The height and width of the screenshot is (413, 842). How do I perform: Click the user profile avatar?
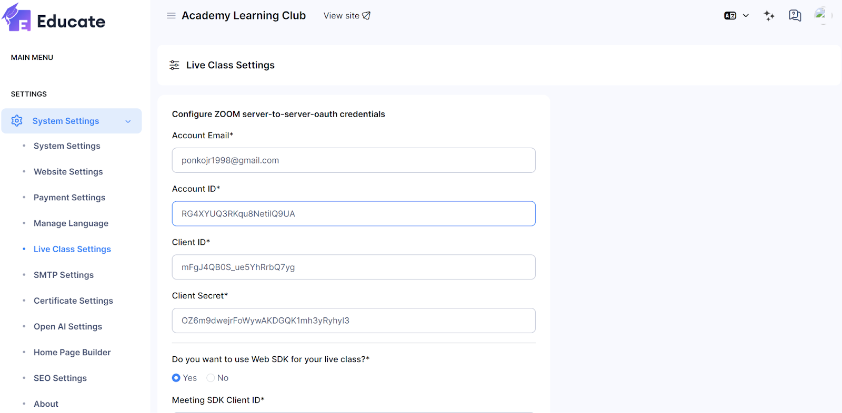(x=822, y=16)
